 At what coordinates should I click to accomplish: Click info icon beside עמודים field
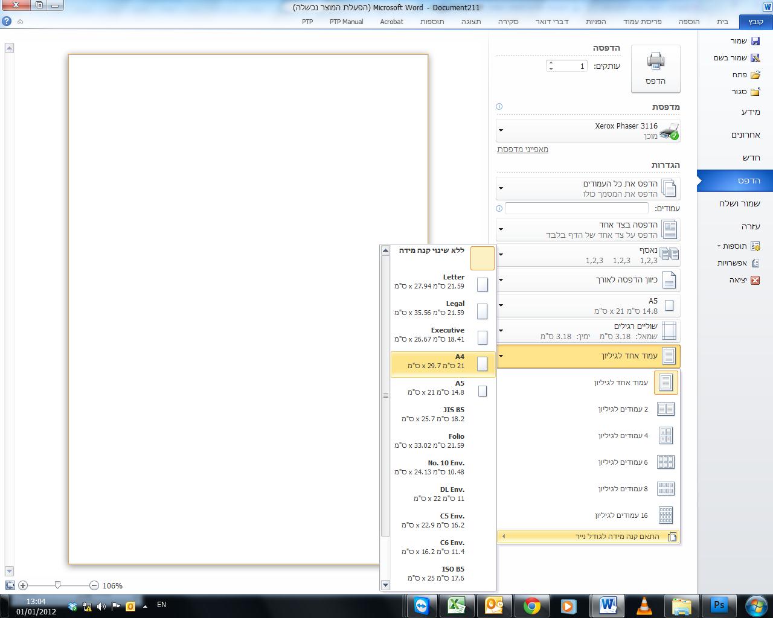click(499, 208)
